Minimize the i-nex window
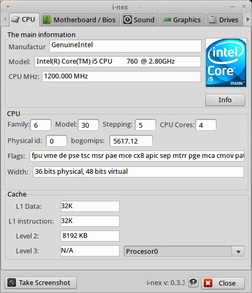This screenshot has width=252, height=293. (232, 7)
